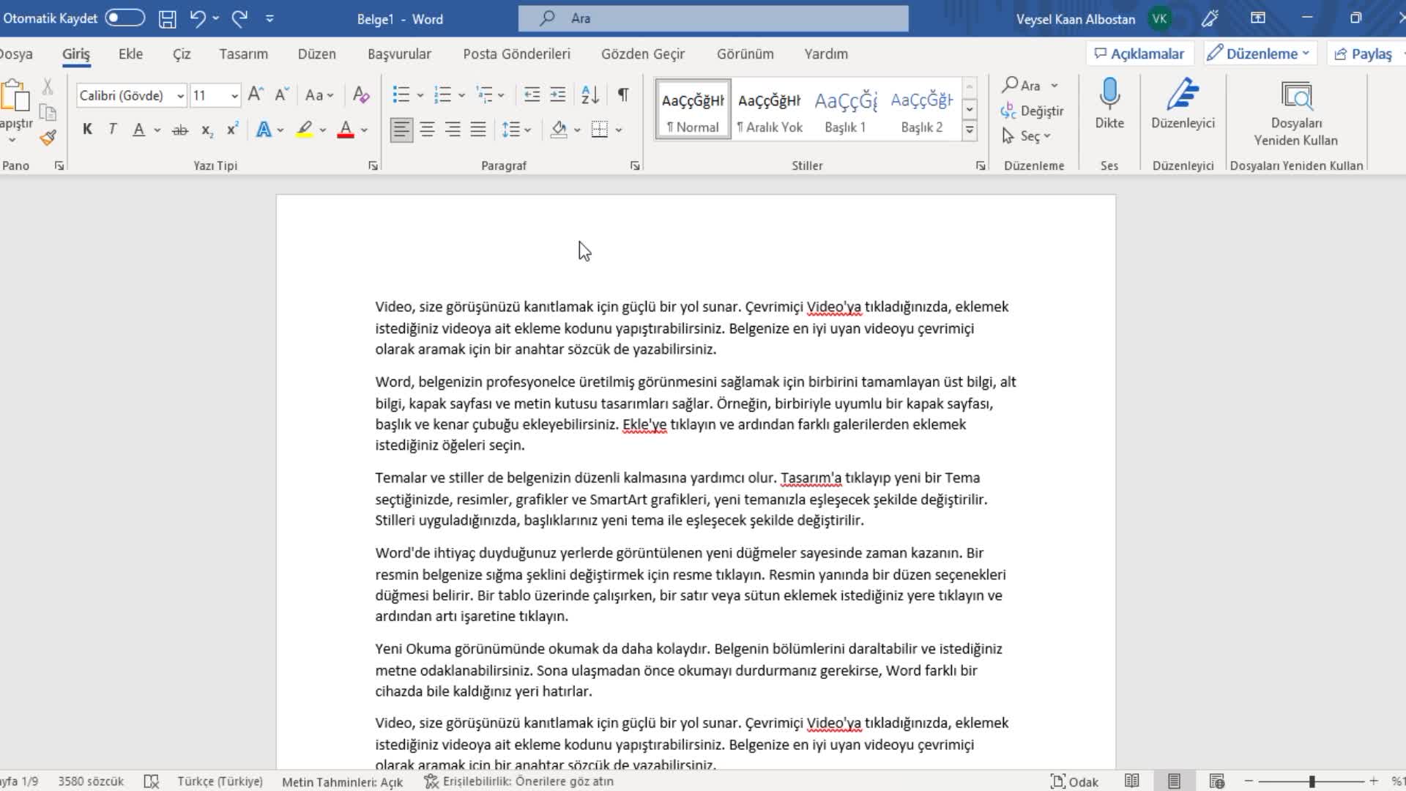Open the spelling check icon in status bar
Image resolution: width=1406 pixels, height=791 pixels.
pos(152,781)
